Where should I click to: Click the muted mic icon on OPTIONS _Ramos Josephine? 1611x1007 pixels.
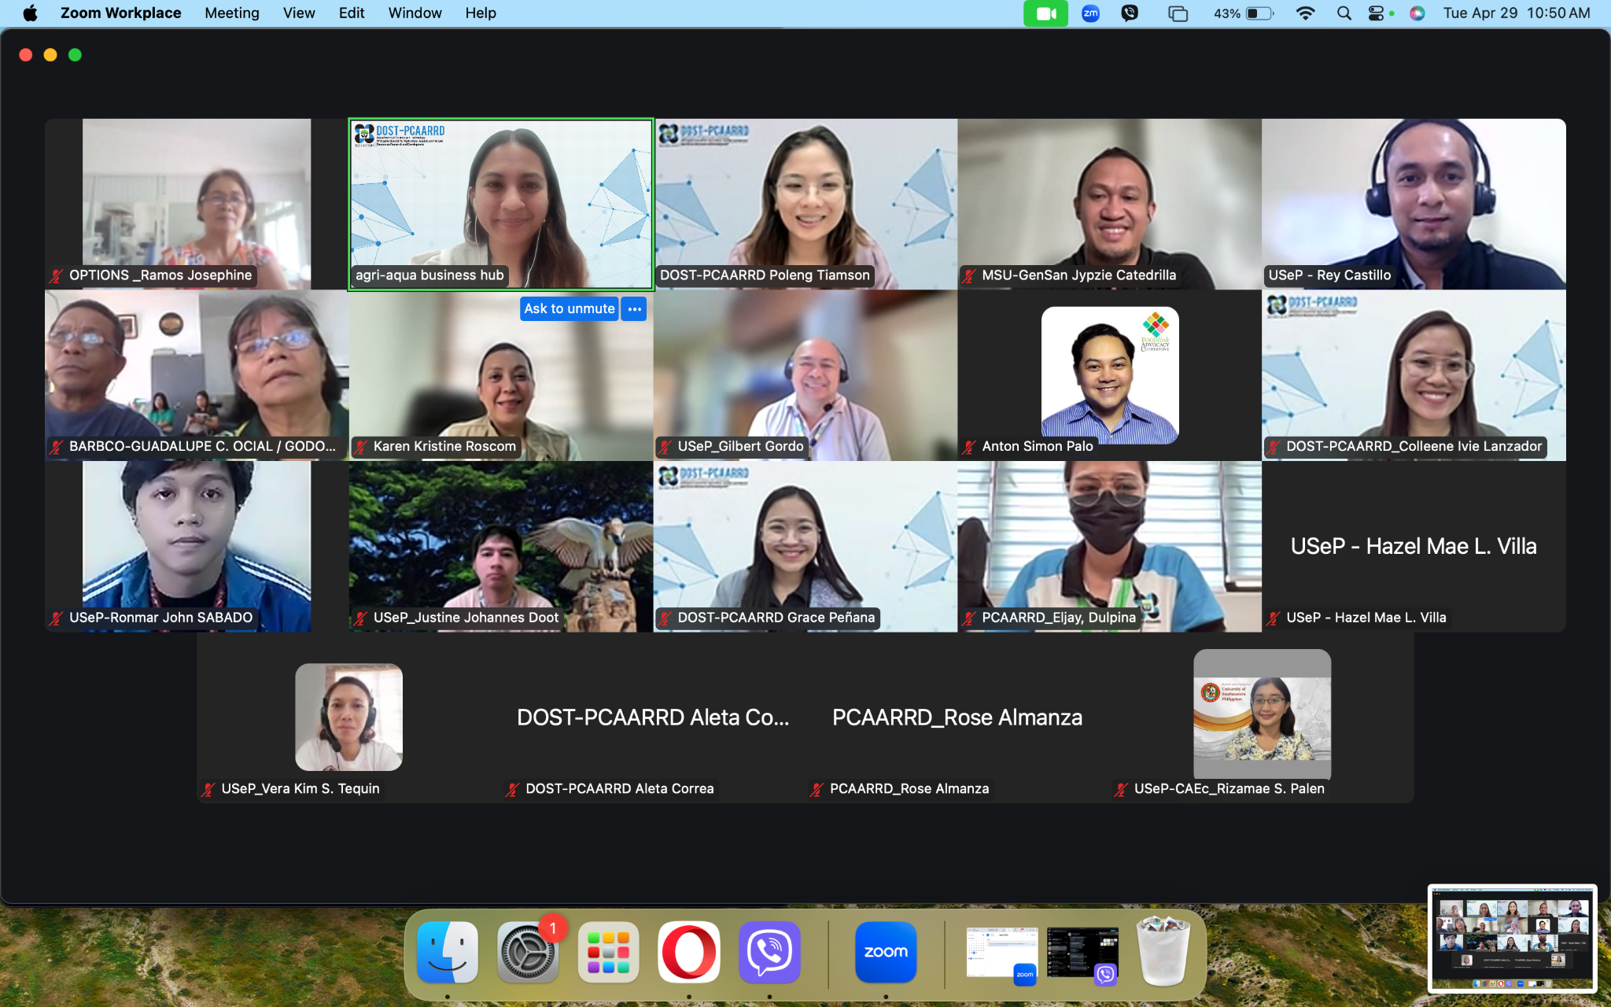coord(56,275)
